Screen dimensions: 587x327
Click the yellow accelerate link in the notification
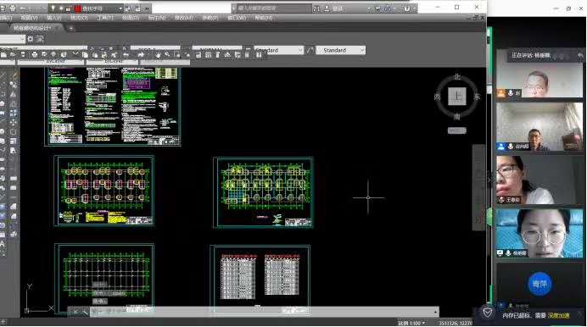tap(559, 315)
